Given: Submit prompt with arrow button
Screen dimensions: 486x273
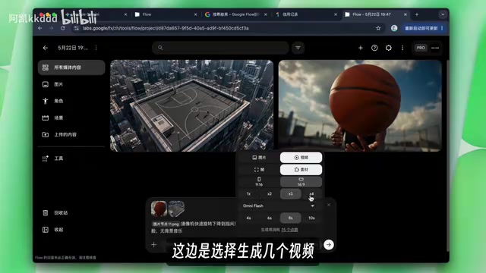Looking at the screenshot, I should (329, 244).
